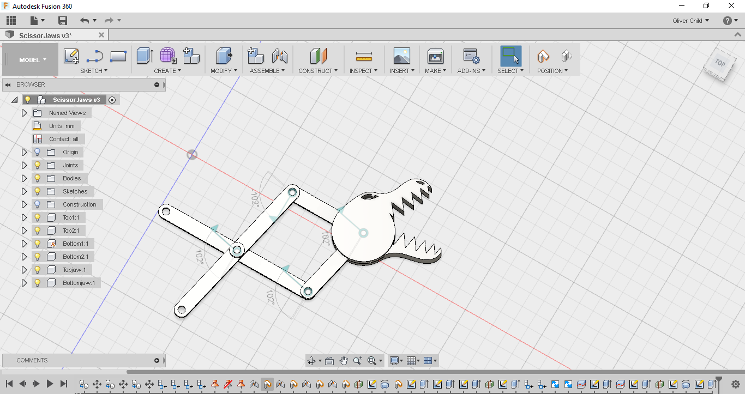Click the Save disk icon

pos(63,21)
